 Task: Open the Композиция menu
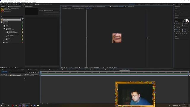click(10, 2)
